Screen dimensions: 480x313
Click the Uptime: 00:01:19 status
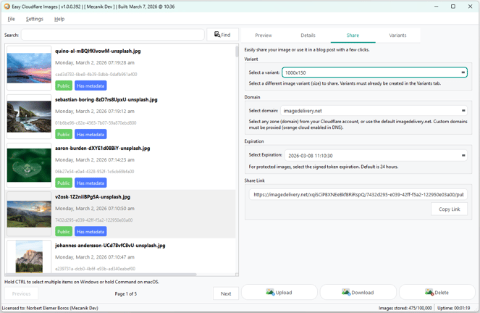pos(453,308)
